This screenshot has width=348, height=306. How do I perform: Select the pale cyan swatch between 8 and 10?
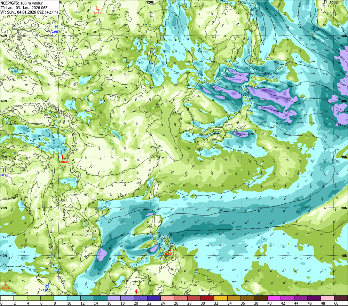pos(61,298)
